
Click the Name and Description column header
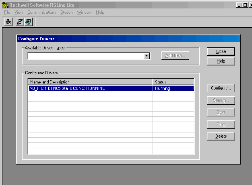pos(90,82)
